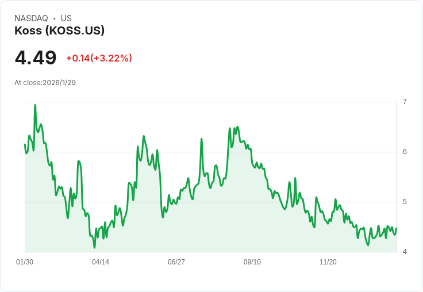Screen dimensions: 423x292
Task: Click the 11/20 x-axis date label
Action: [x=328, y=262]
